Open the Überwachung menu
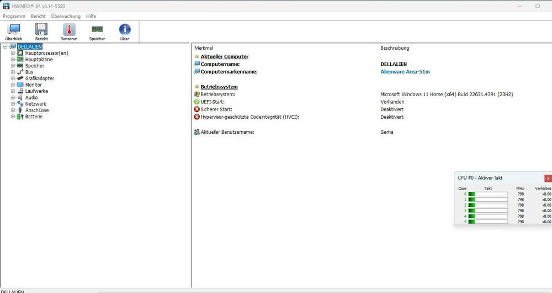 [65, 17]
